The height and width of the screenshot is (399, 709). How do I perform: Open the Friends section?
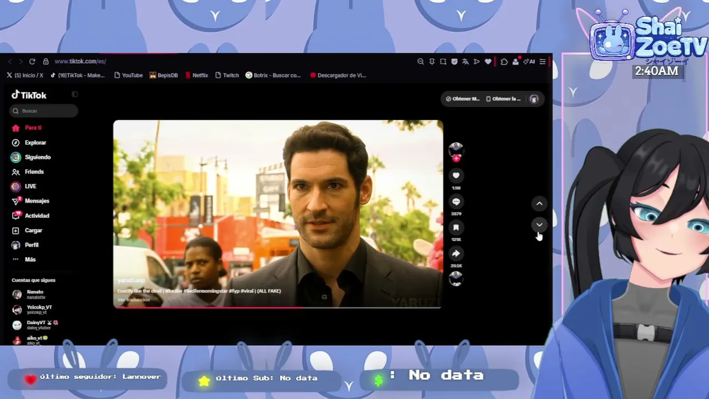click(x=28, y=172)
